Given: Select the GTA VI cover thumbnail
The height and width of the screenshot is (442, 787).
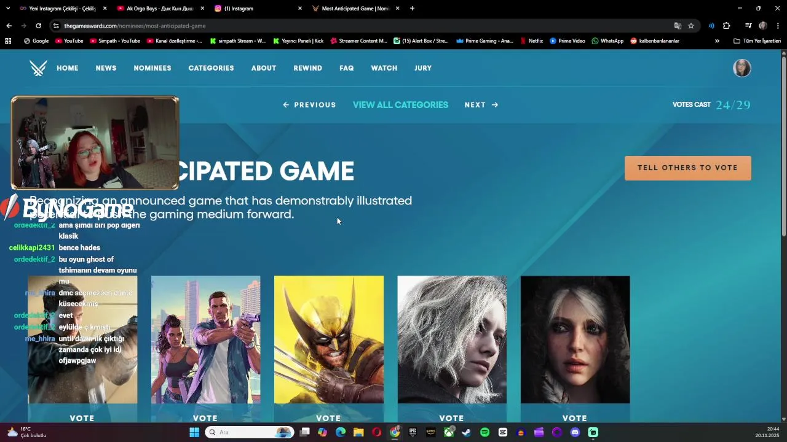Looking at the screenshot, I should tap(206, 339).
